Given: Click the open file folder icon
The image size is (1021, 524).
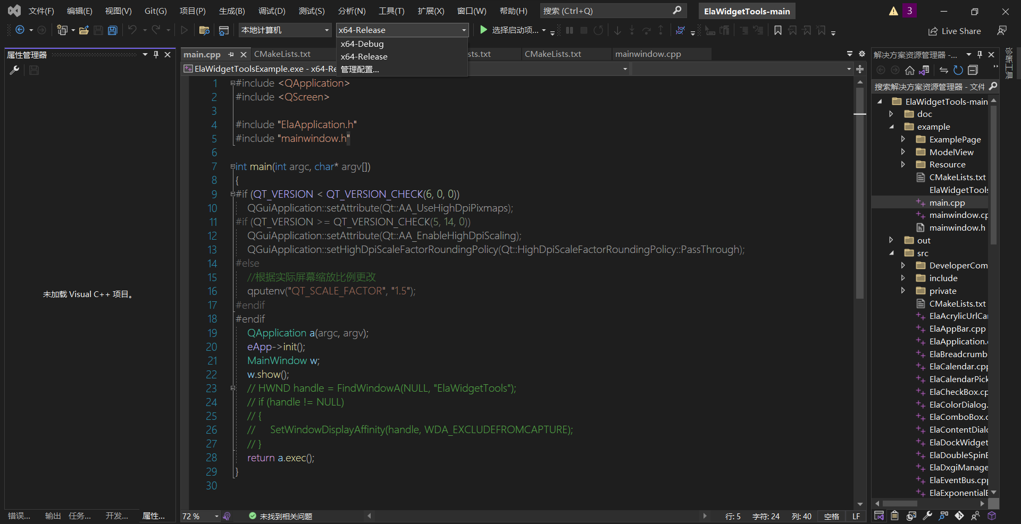Looking at the screenshot, I should point(83,30).
